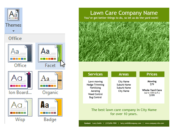Click the 'Ion Board...' theme label
Screen dimensions: 175x137
20,92
